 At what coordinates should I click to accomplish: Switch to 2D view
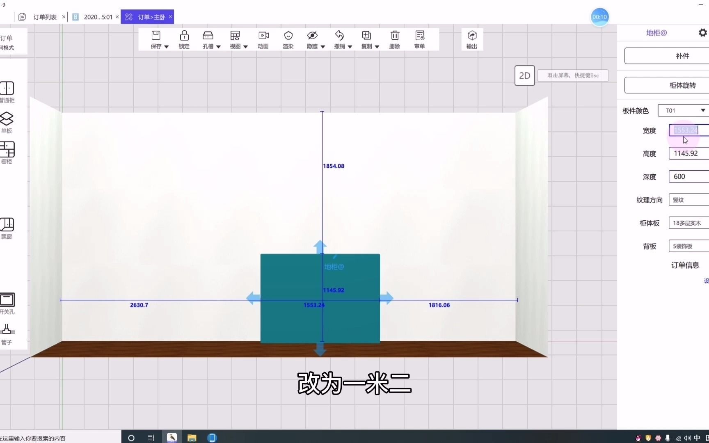(525, 75)
